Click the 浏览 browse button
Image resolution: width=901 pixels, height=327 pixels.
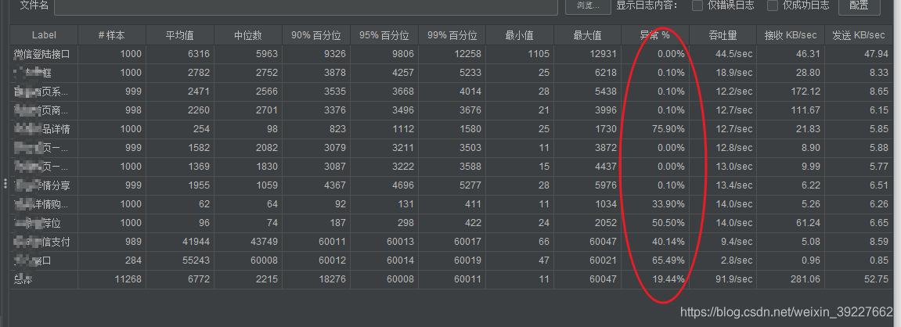(x=588, y=5)
